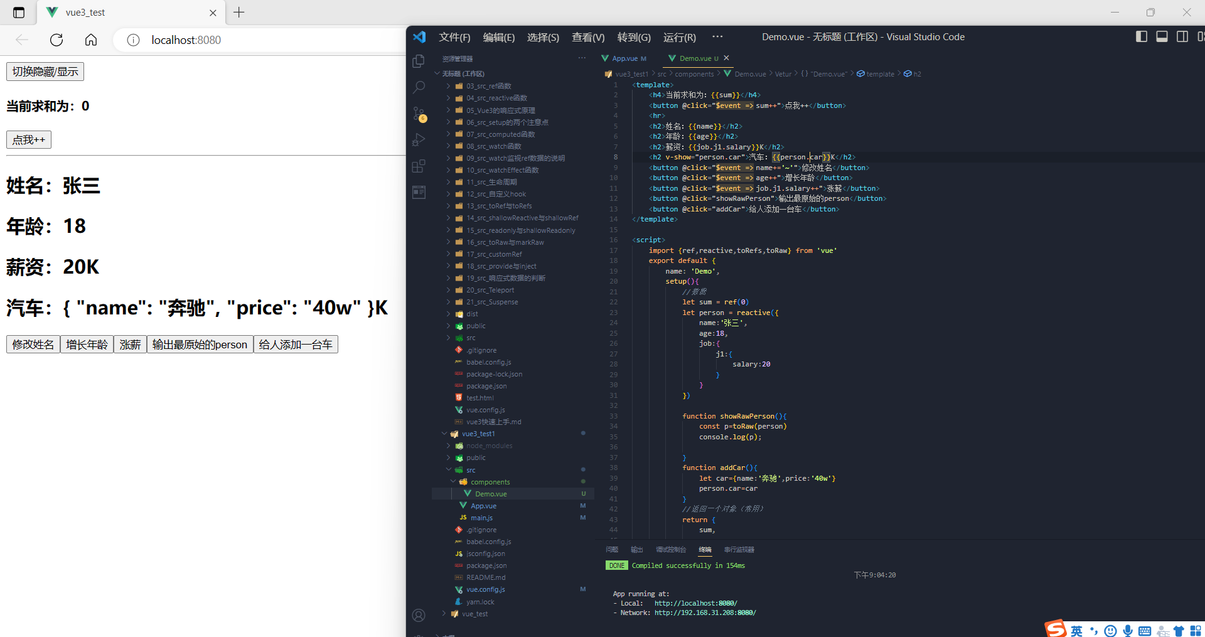Toggle secondary side bar layout button
The image size is (1205, 637).
click(1182, 37)
